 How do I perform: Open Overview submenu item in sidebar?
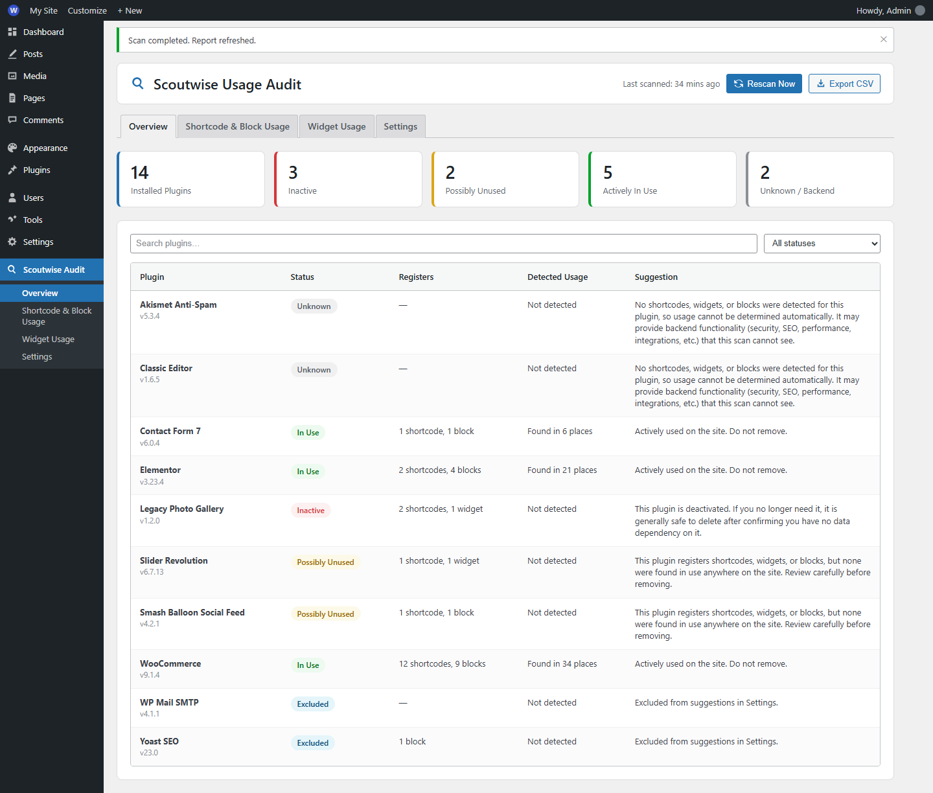click(x=52, y=293)
